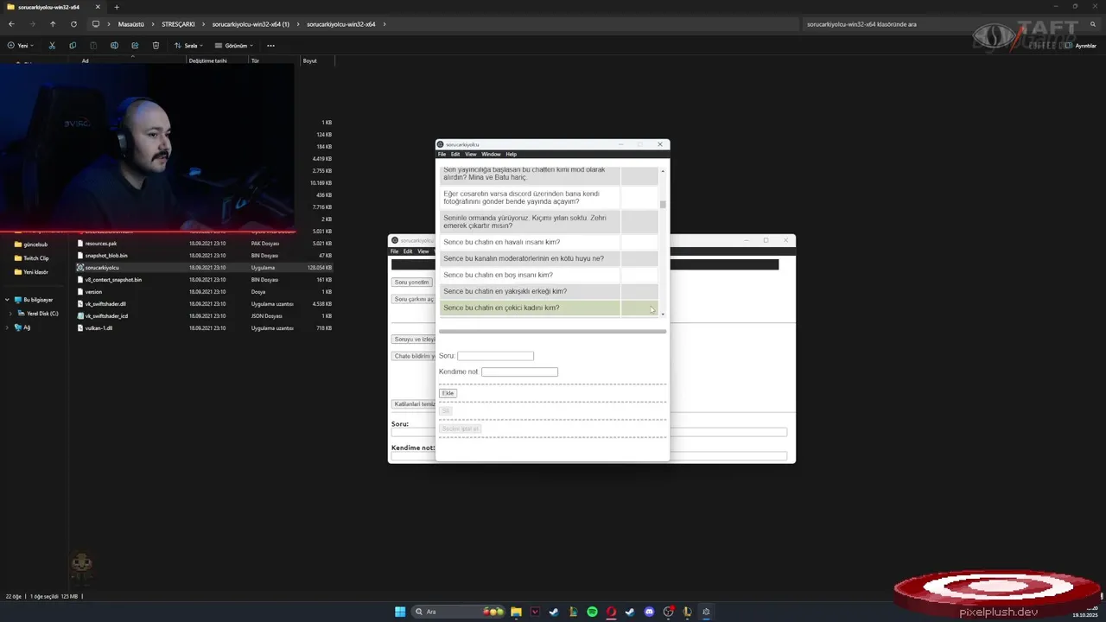Click the Cut scissors icon in Explorer toolbar
This screenshot has width=1106, height=622.
tap(52, 46)
